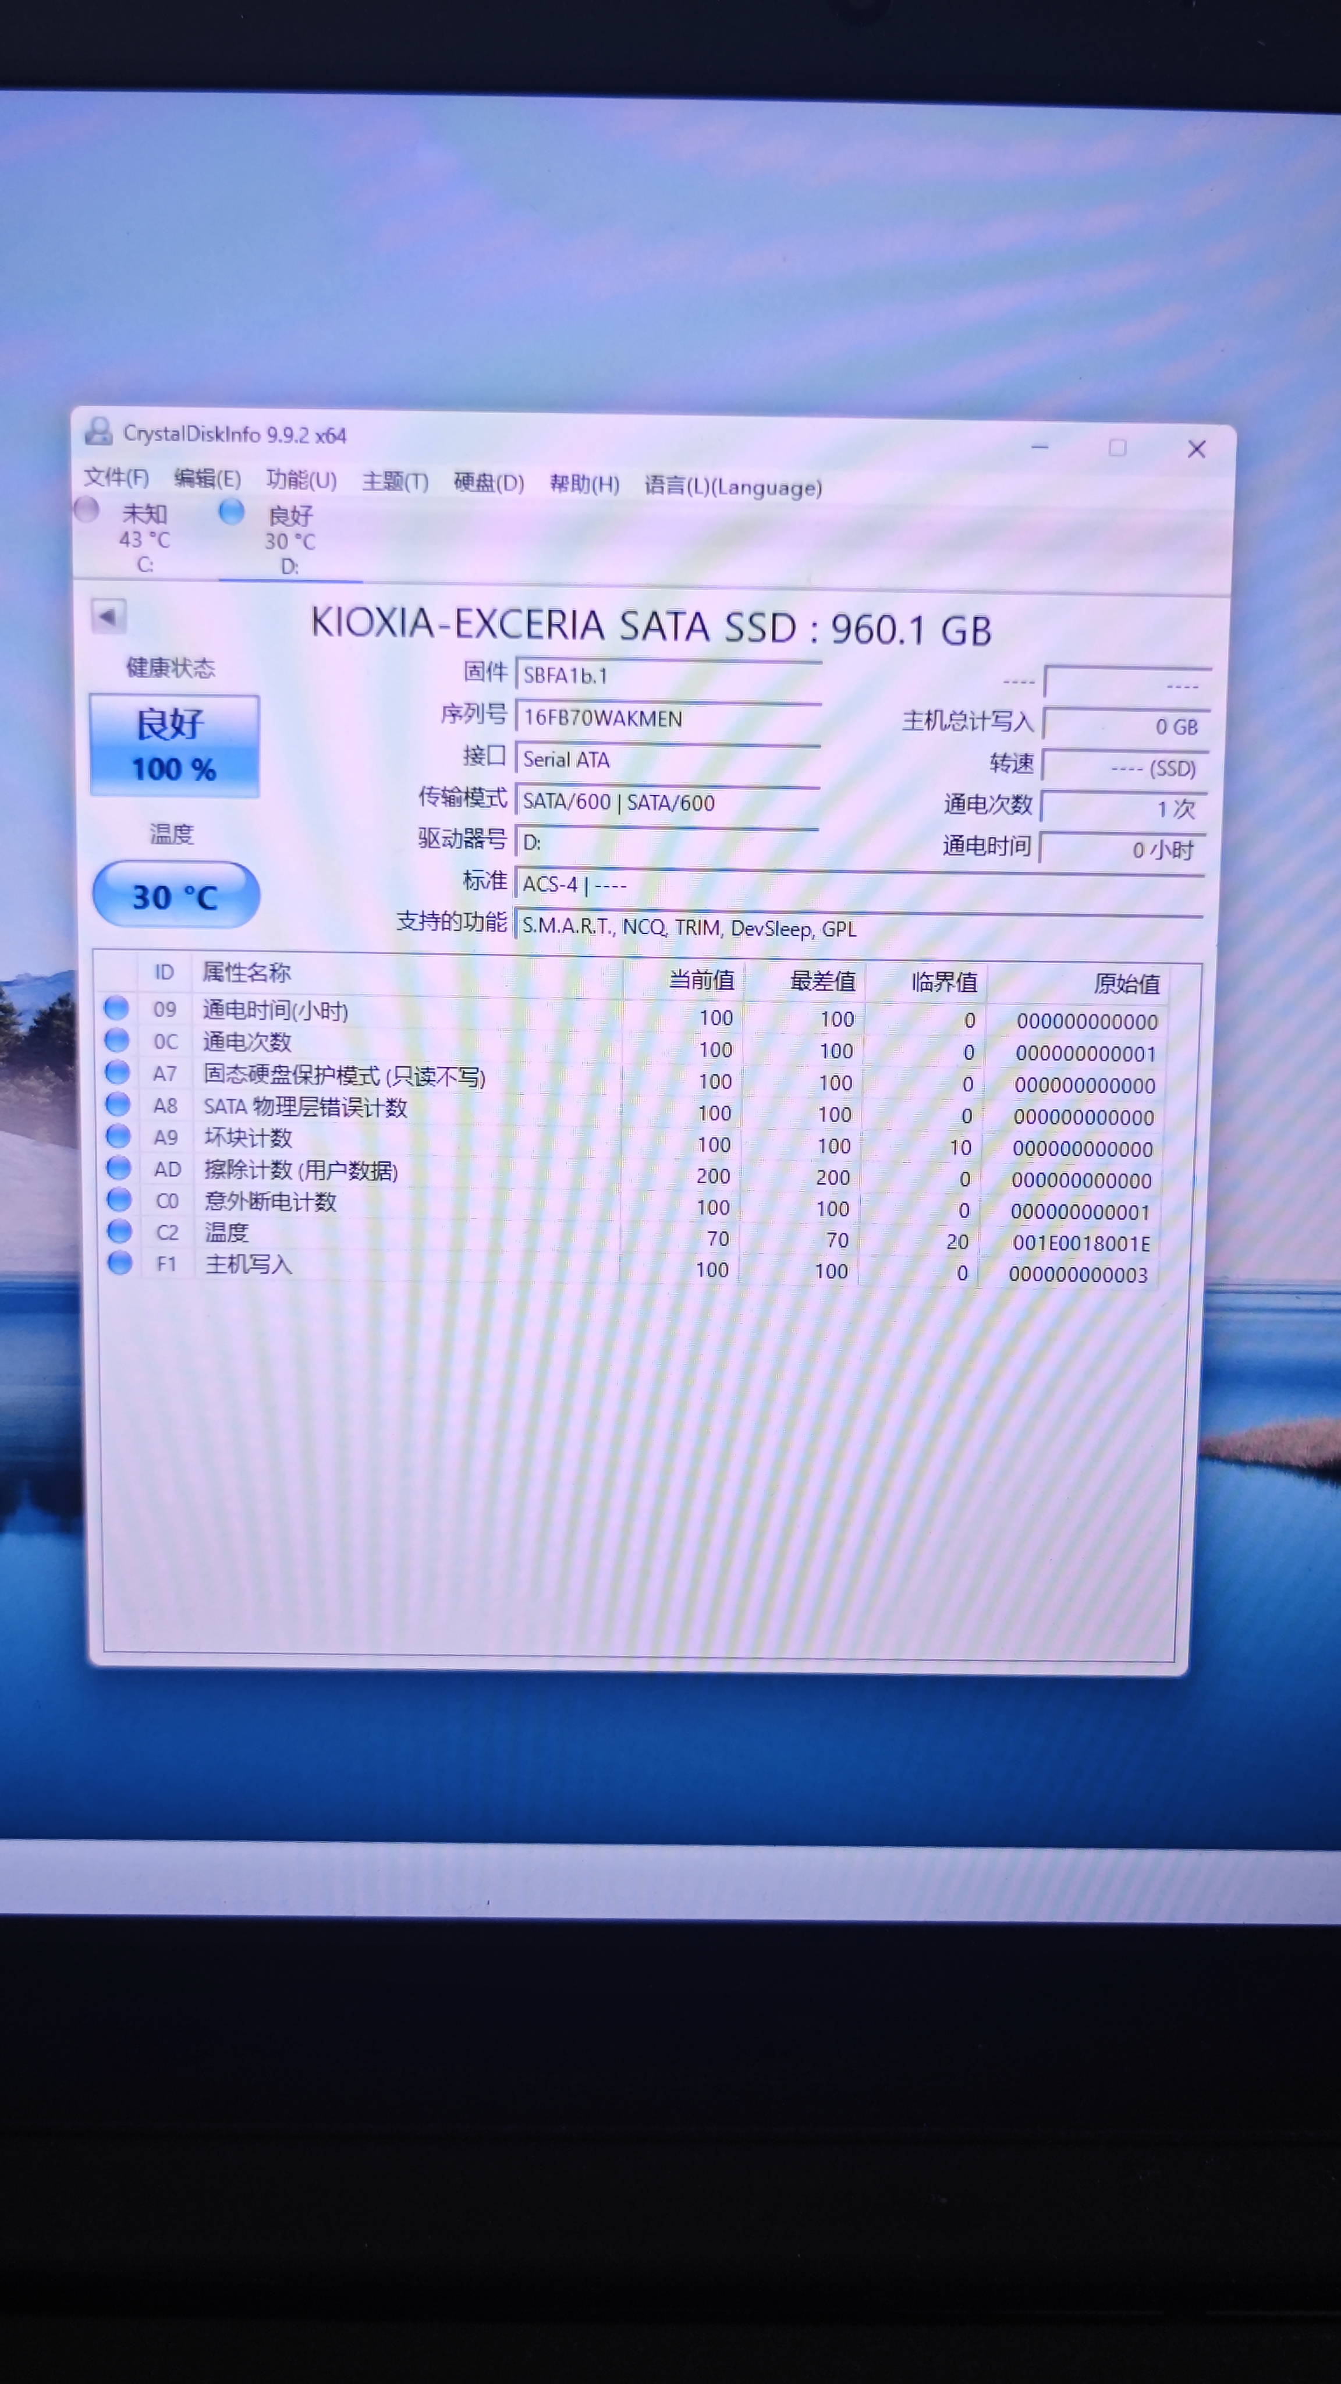Viewport: 1341px width, 2384px height.
Task: Open the 硬盘(D) menu
Action: (x=489, y=483)
